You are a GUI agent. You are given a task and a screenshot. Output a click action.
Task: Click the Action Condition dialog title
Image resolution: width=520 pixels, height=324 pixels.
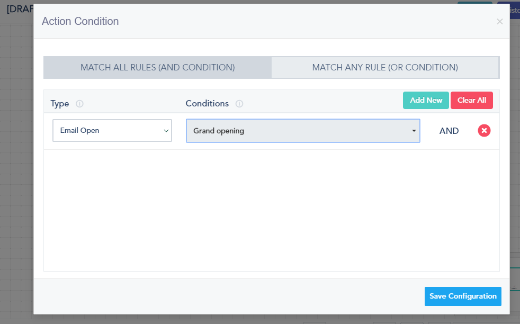80,21
